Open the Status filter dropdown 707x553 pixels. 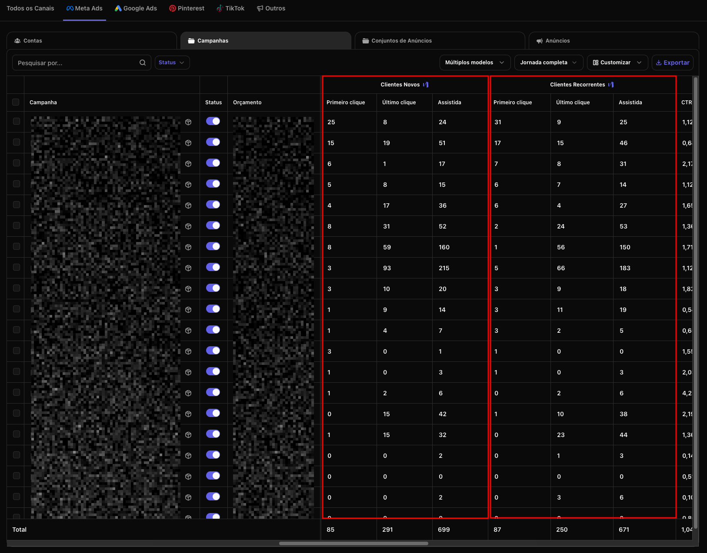pos(172,63)
